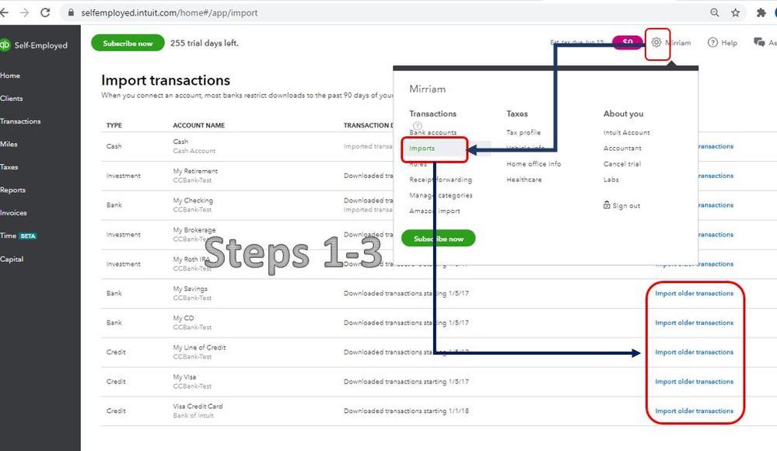Image resolution: width=777 pixels, height=451 pixels.
Task: Click the Help question mark icon
Action: point(712,43)
